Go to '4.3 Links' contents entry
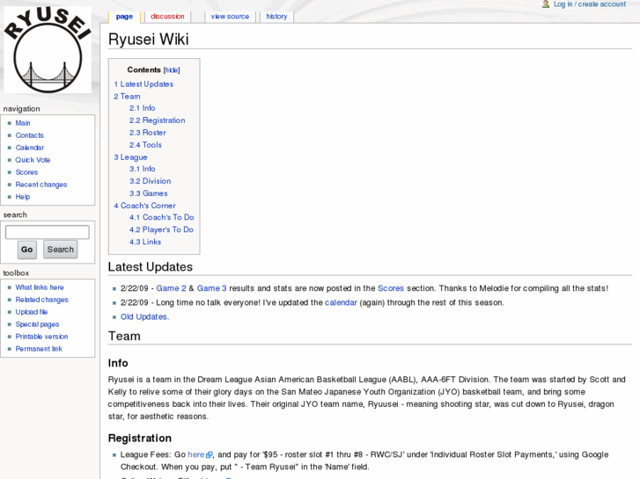640x479 pixels. [145, 242]
